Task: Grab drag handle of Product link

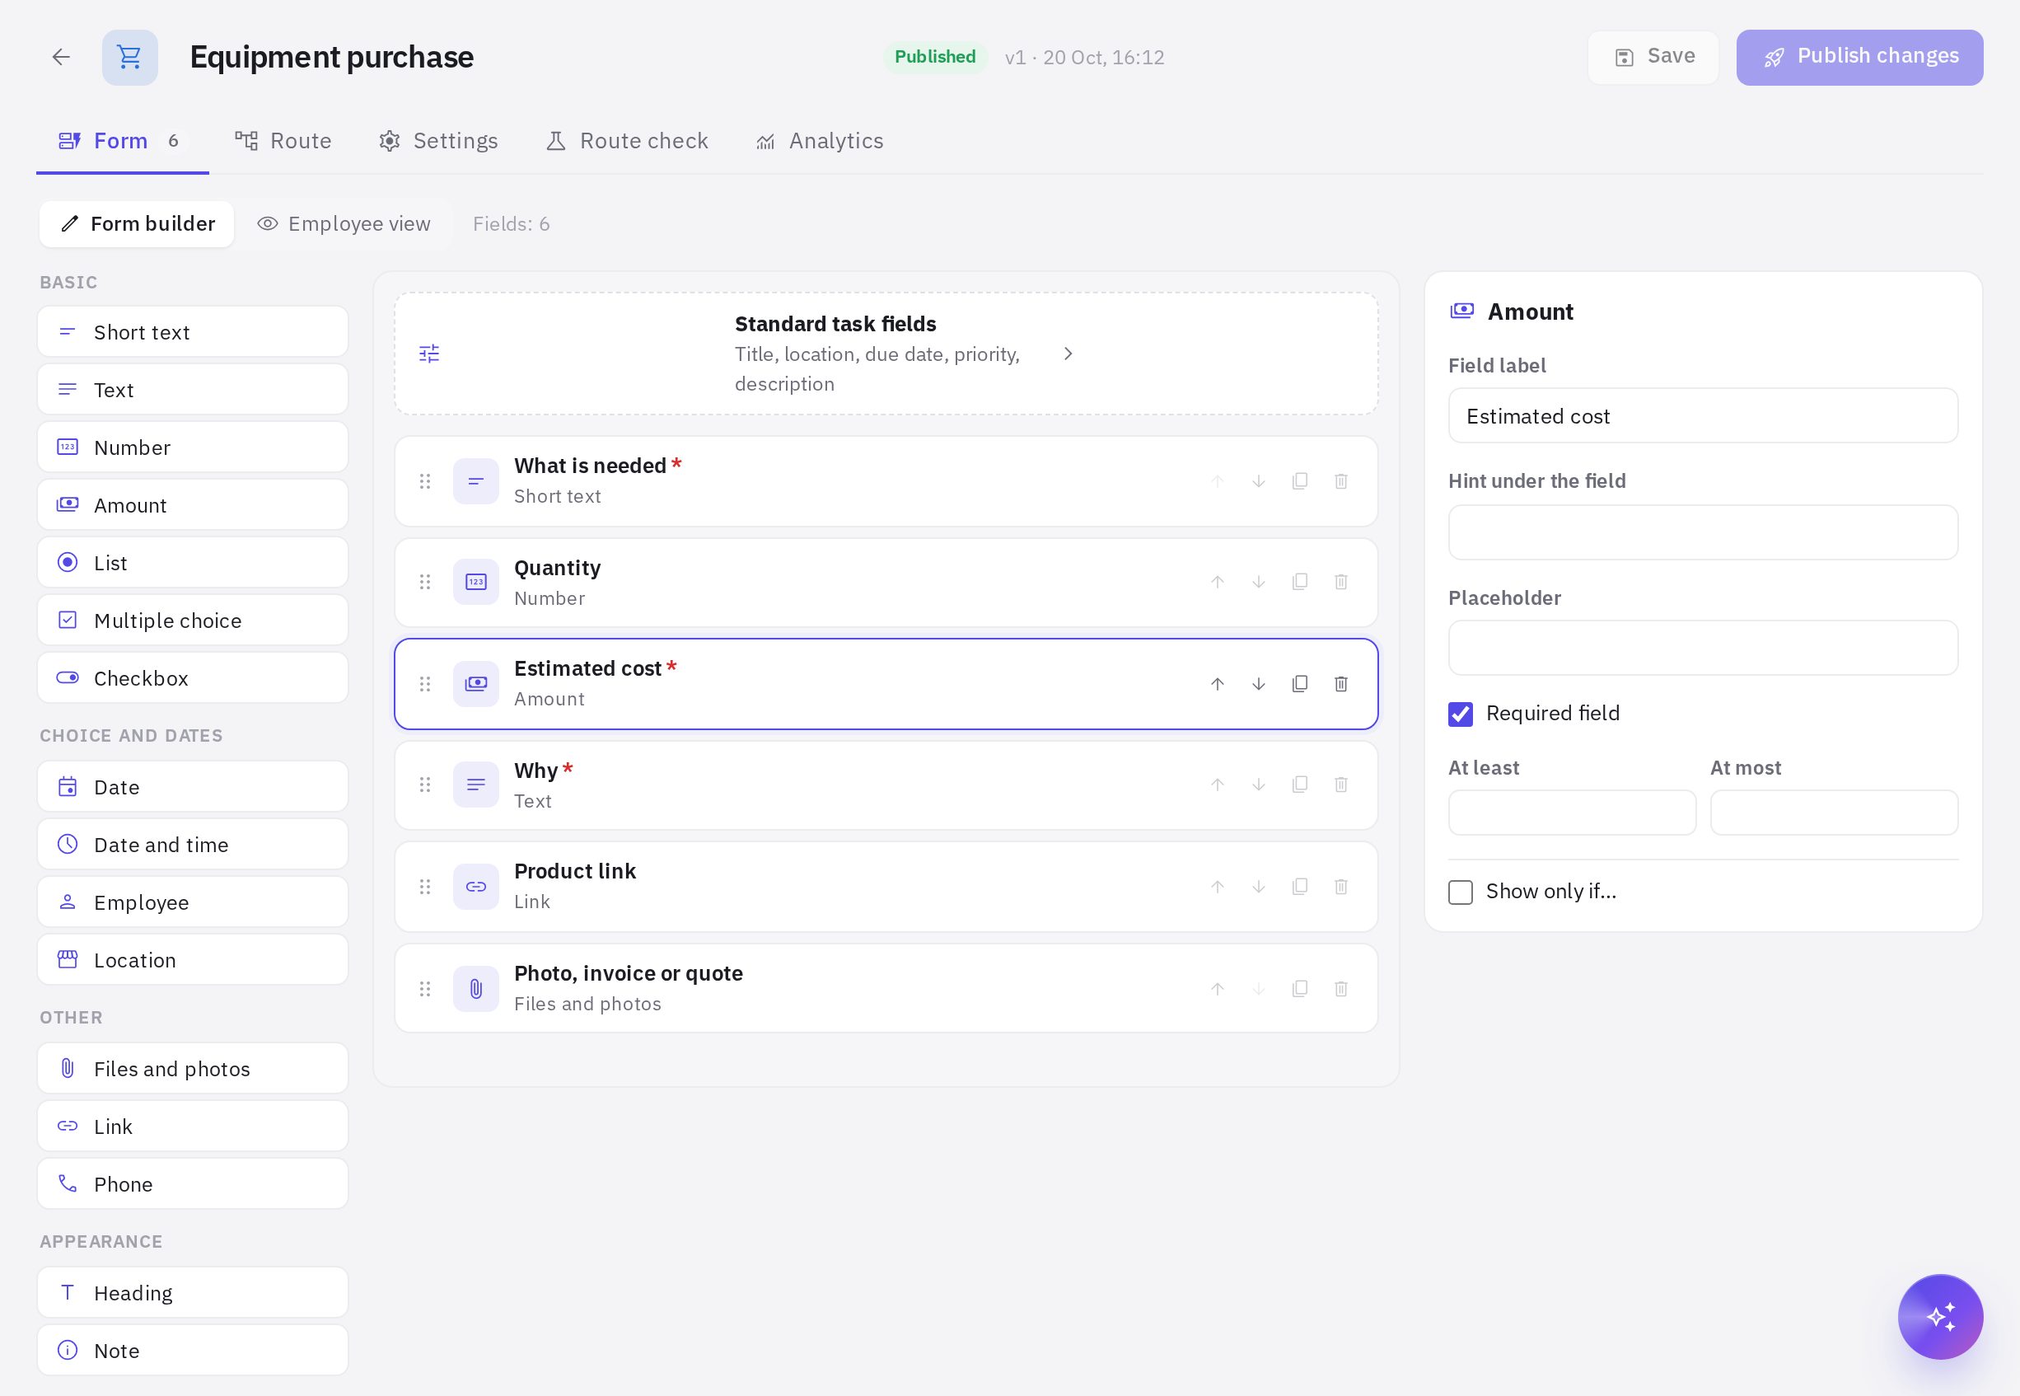Action: [425, 887]
